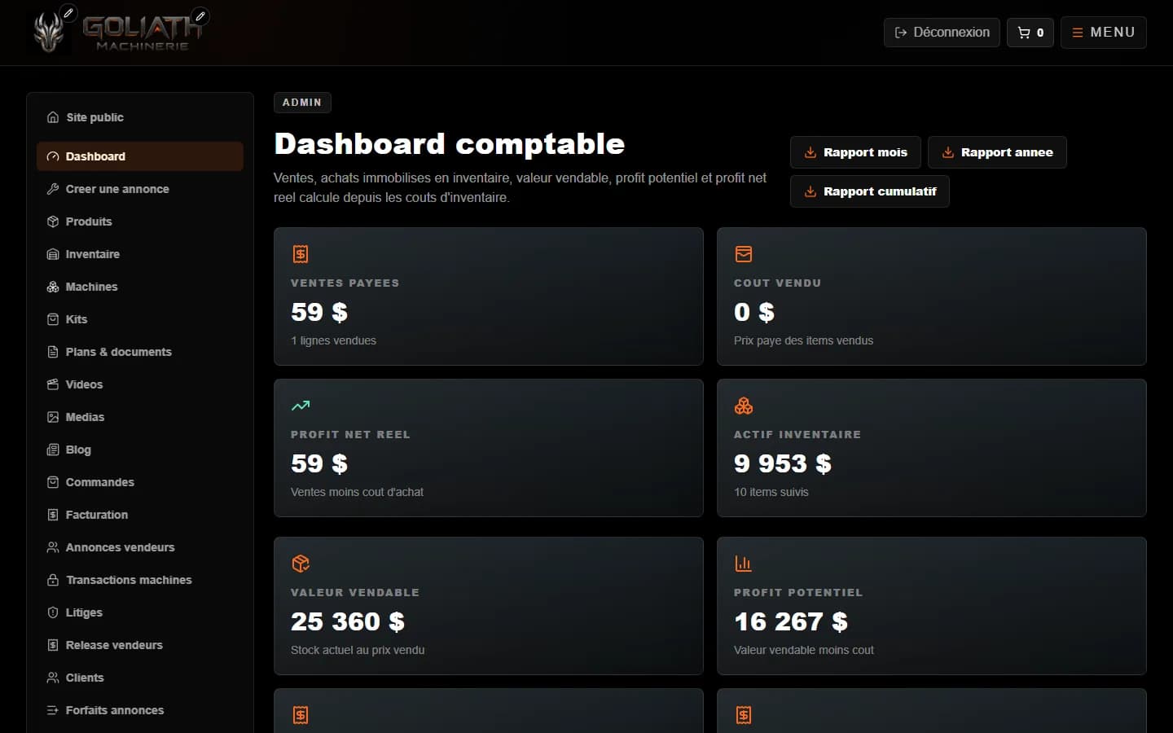Screen dimensions: 1173x733
Task: Click the Déconnexion logout button
Action: pyautogui.click(x=942, y=33)
